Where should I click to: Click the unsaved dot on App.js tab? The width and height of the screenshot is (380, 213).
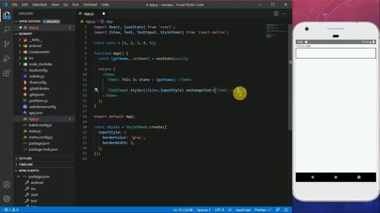coord(104,14)
